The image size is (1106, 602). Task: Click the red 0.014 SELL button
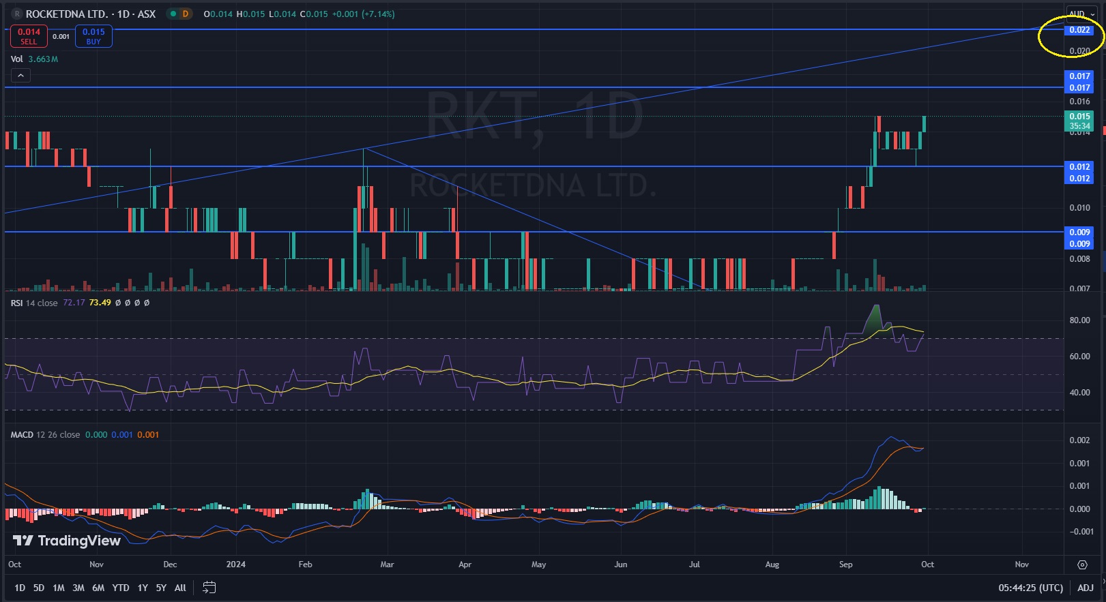(29, 36)
